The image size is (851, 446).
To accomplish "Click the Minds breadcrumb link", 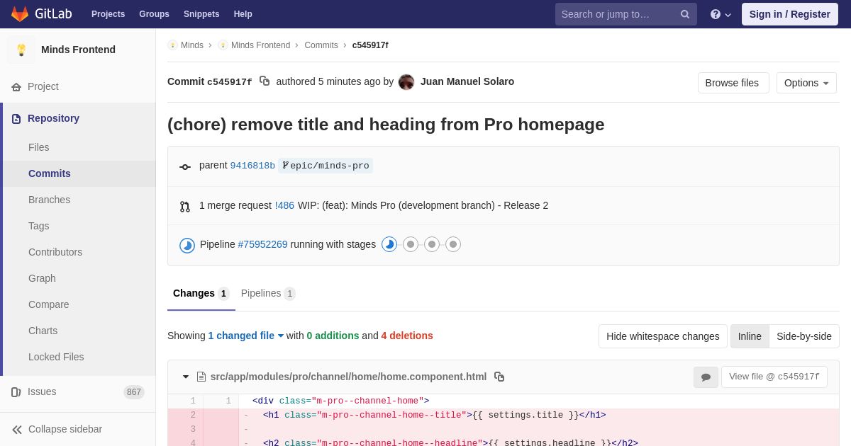I will [192, 45].
